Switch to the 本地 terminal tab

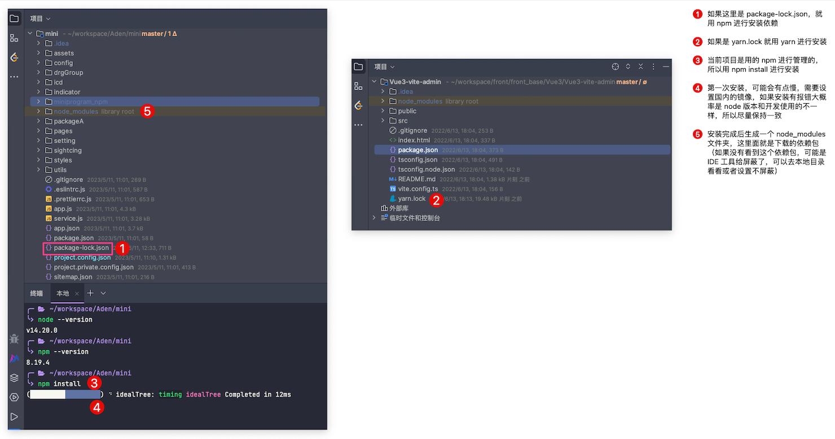click(63, 294)
